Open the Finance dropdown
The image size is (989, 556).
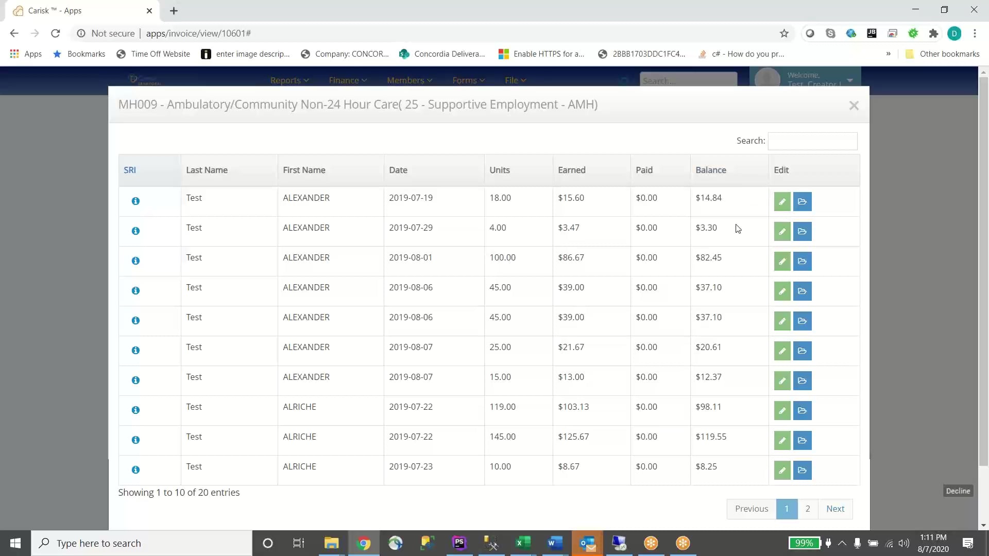tap(348, 80)
